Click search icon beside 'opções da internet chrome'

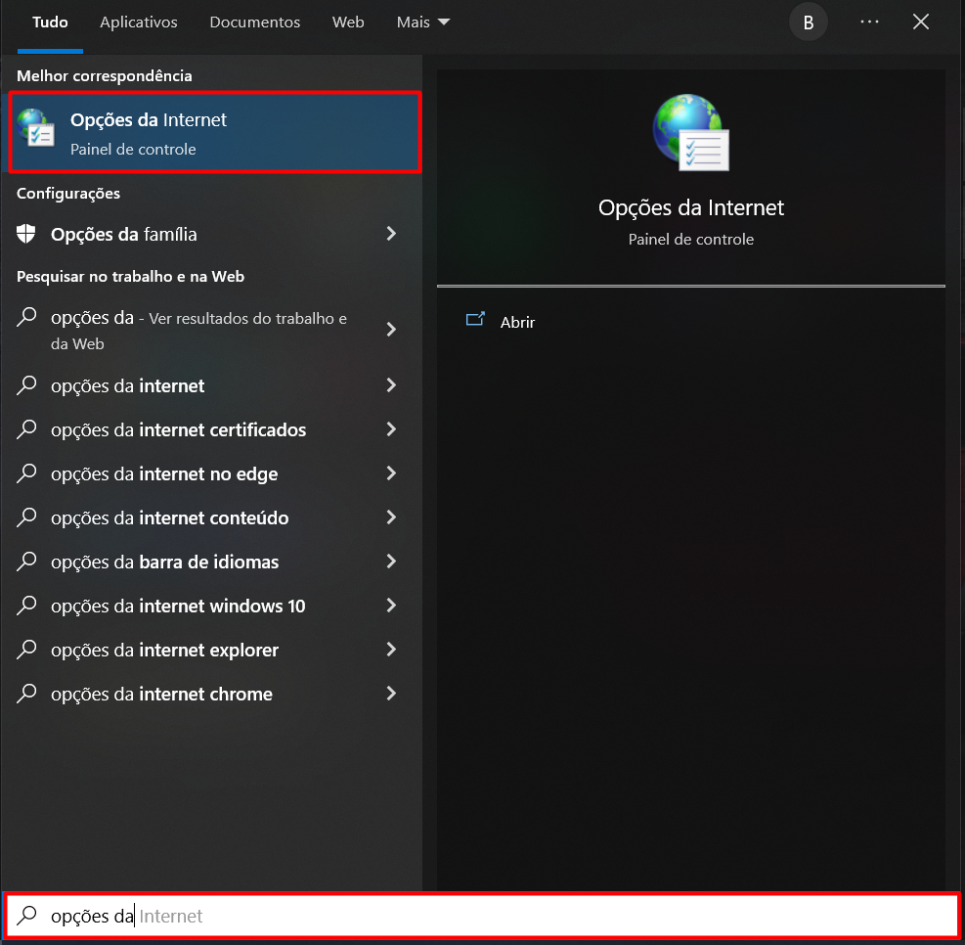(x=26, y=693)
